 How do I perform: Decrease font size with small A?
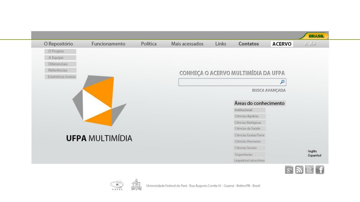coord(306,44)
